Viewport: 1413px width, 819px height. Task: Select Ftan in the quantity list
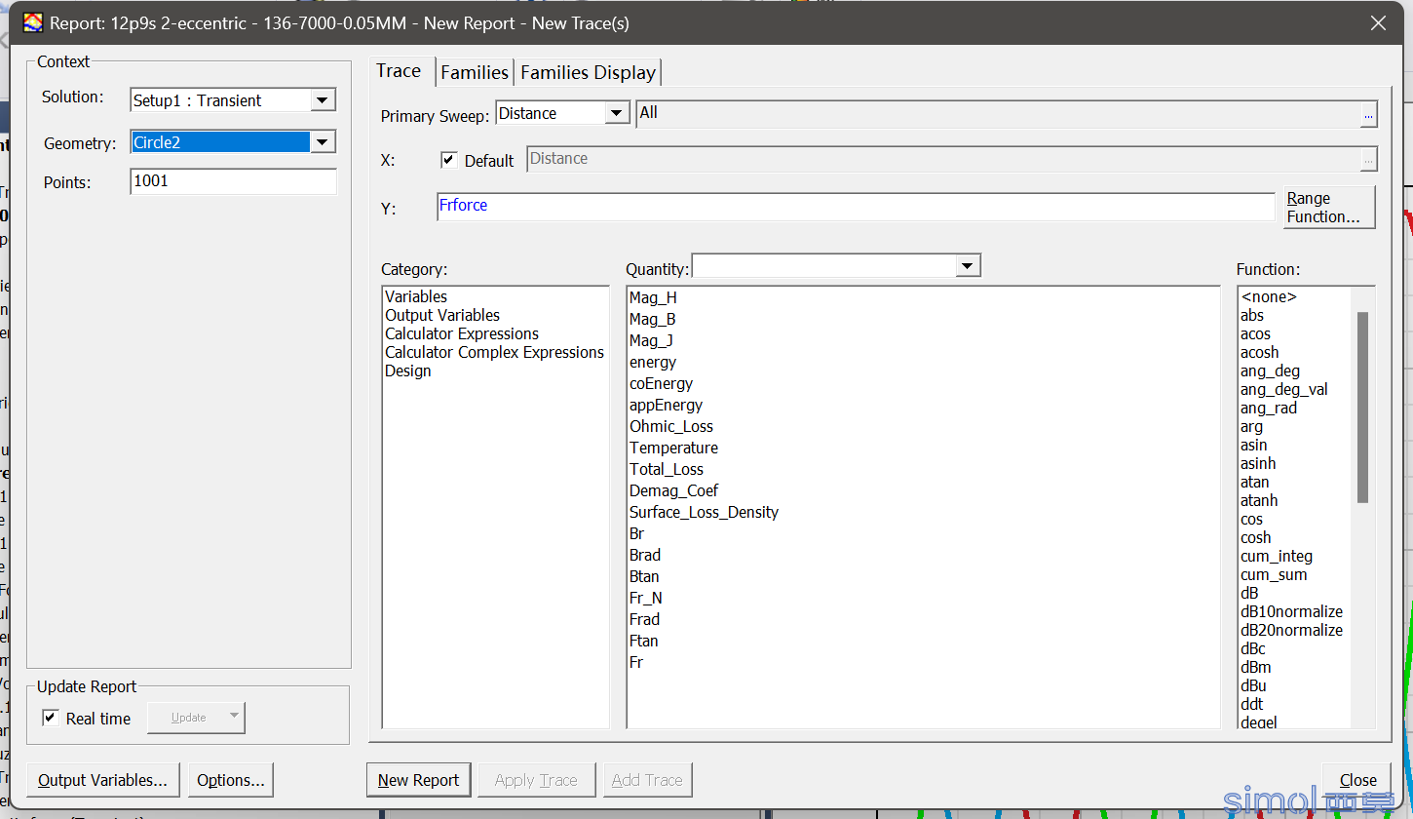coord(643,641)
